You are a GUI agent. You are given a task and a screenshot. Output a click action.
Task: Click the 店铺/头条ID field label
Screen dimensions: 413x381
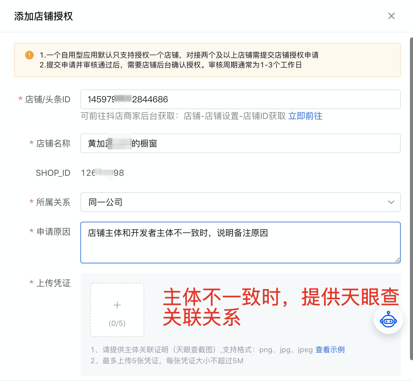pos(48,100)
